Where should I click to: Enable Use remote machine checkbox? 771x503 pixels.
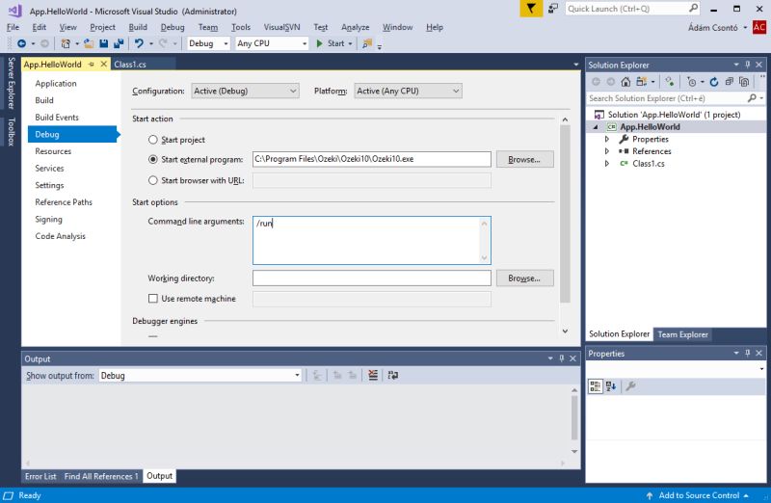(153, 299)
